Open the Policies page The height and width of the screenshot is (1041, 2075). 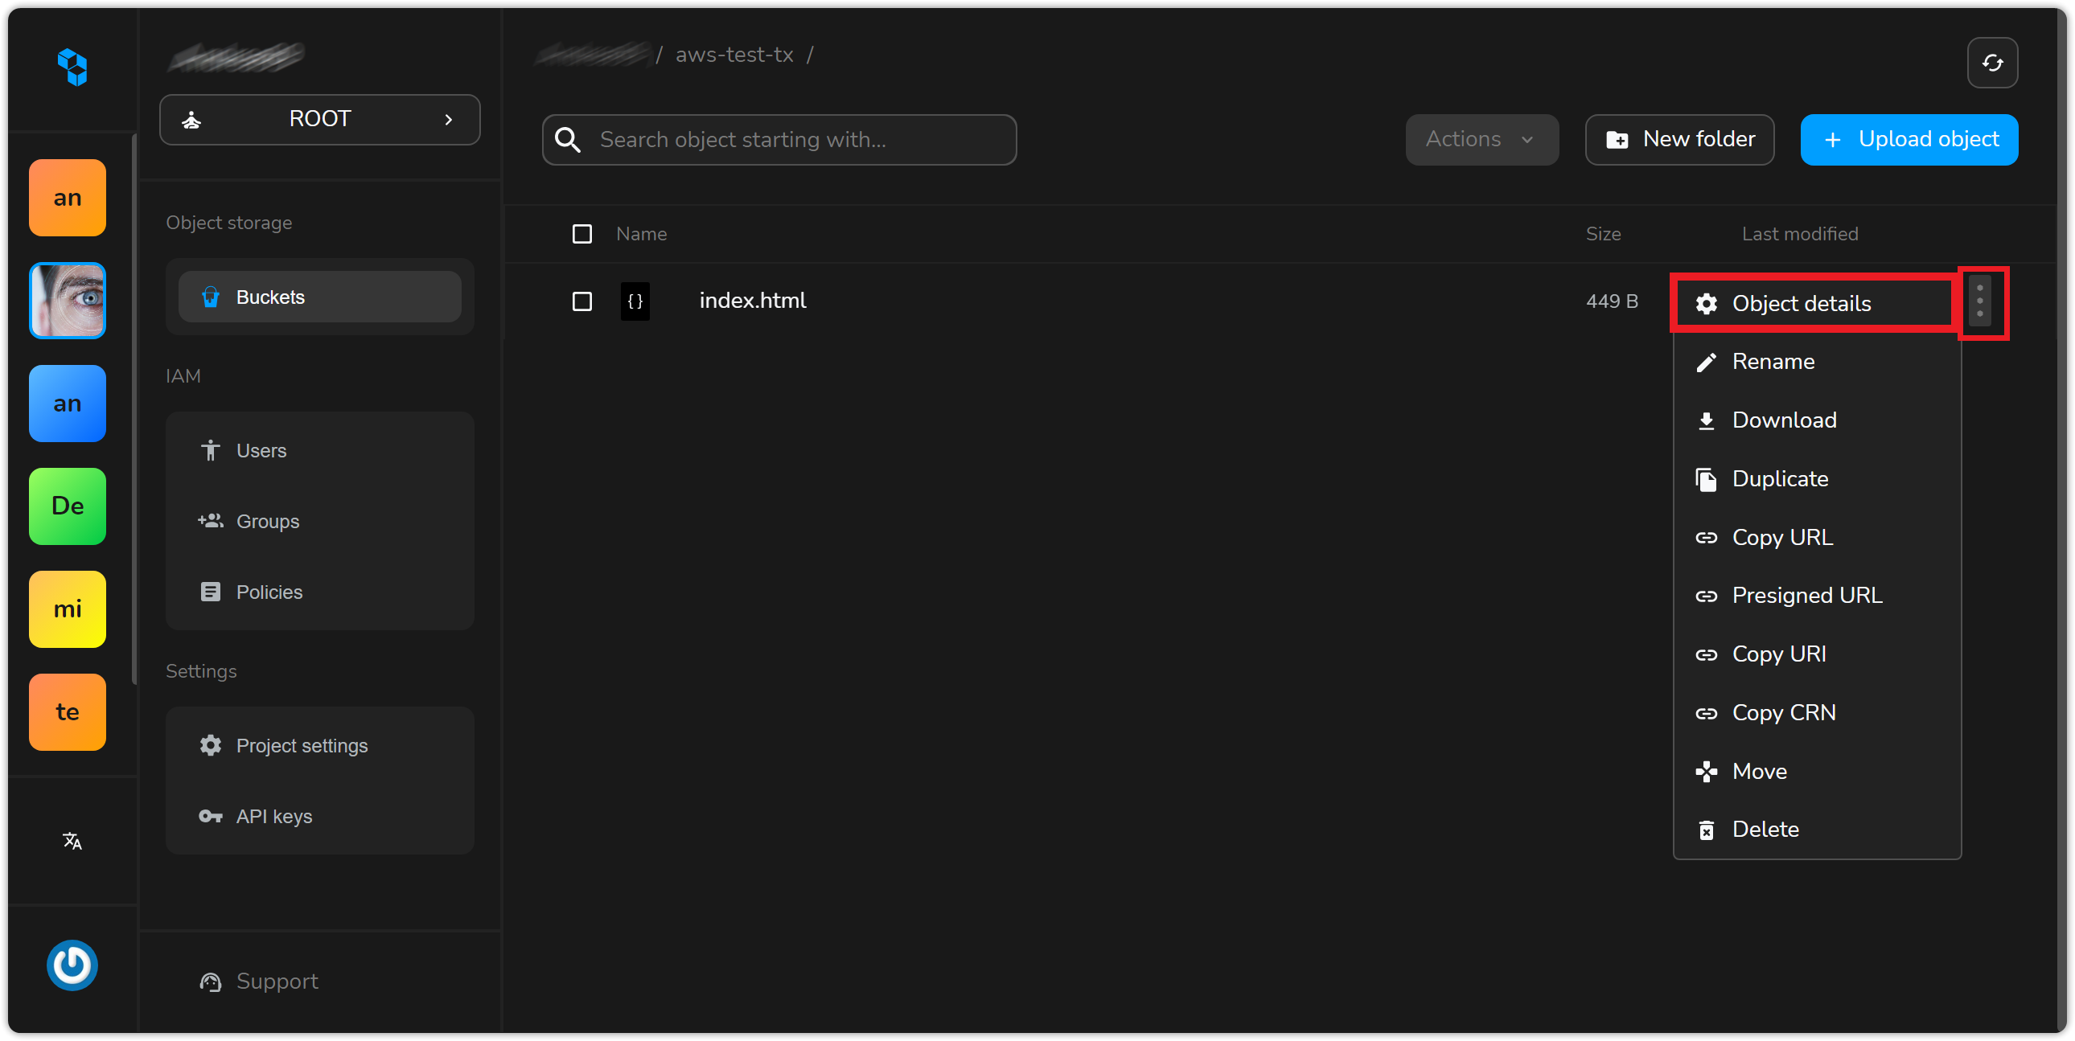point(320,592)
